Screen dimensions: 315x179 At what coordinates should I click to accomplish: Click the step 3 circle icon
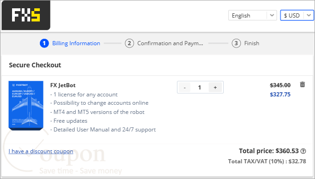click(236, 43)
